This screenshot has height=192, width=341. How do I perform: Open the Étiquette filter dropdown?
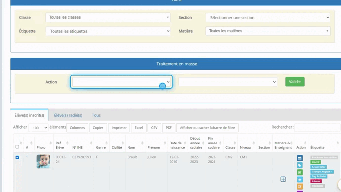108,31
